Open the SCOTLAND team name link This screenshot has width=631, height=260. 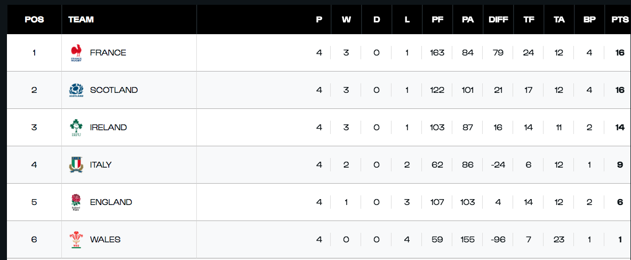click(114, 90)
